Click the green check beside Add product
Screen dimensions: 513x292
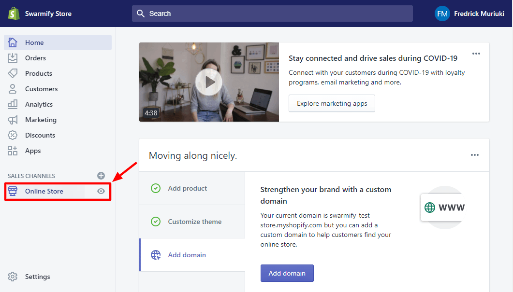[156, 188]
